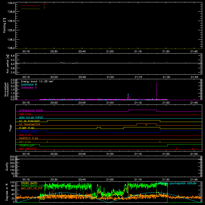Click the ECLIPSE_FLAG label
Image resolution: width=205 pixels, height=205 pixels.
coord(28,131)
